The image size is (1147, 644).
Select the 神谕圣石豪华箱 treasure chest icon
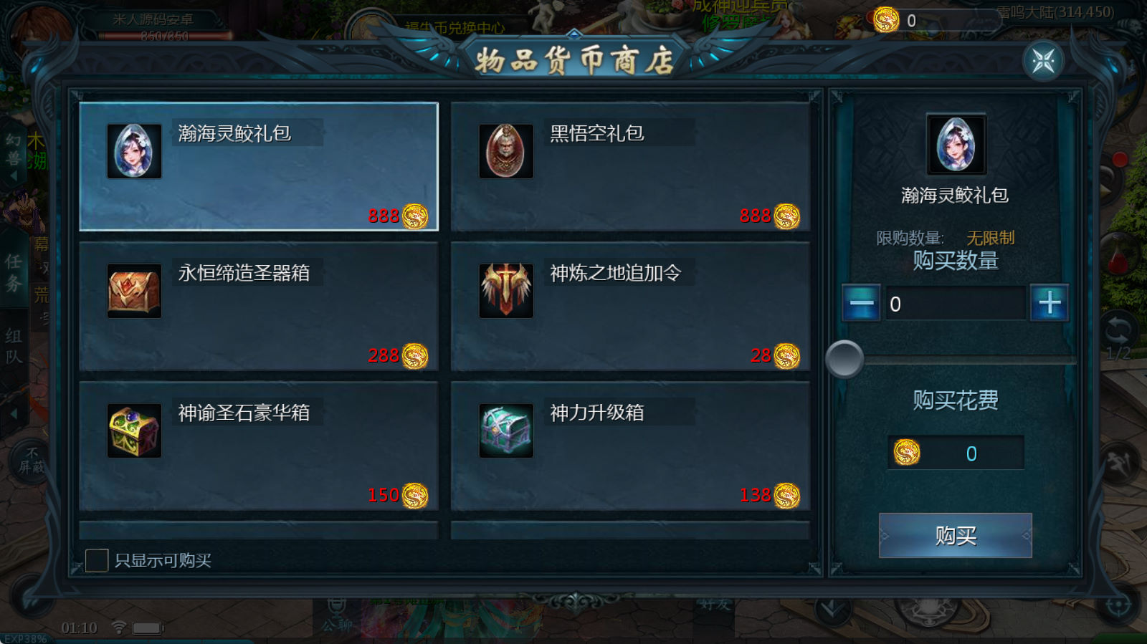(134, 431)
